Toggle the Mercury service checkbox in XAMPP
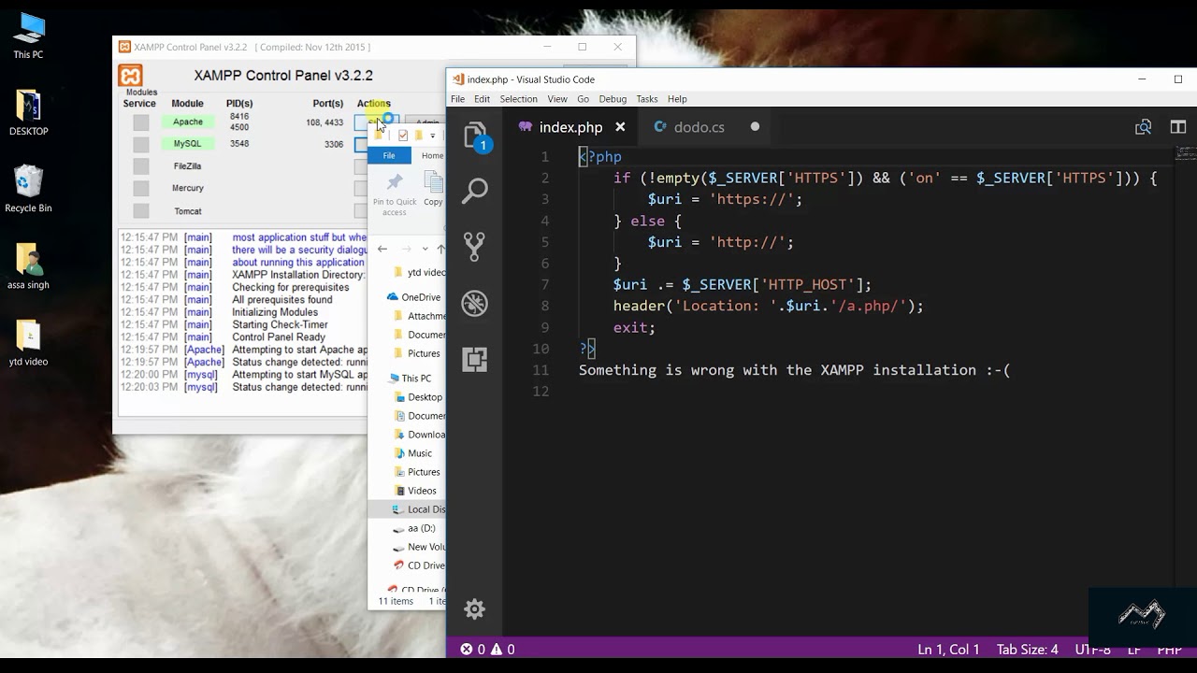The height and width of the screenshot is (673, 1197). 140,189
